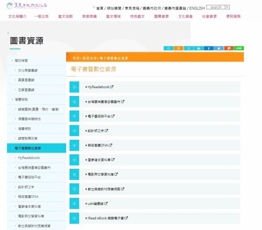Click teal icon beside HyReadebook in main list

pos(74,87)
